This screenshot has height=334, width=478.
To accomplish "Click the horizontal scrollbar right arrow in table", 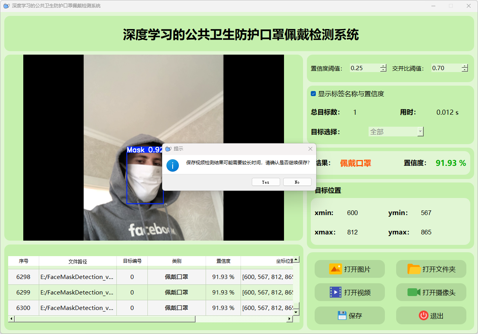I will click(289, 319).
